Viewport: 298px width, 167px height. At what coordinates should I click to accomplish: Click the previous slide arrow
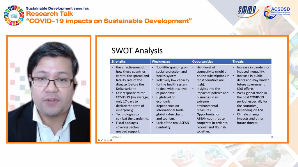[99, 140]
